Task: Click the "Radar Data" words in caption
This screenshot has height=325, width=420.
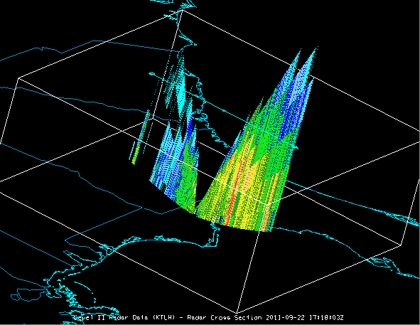Action: pos(129,318)
